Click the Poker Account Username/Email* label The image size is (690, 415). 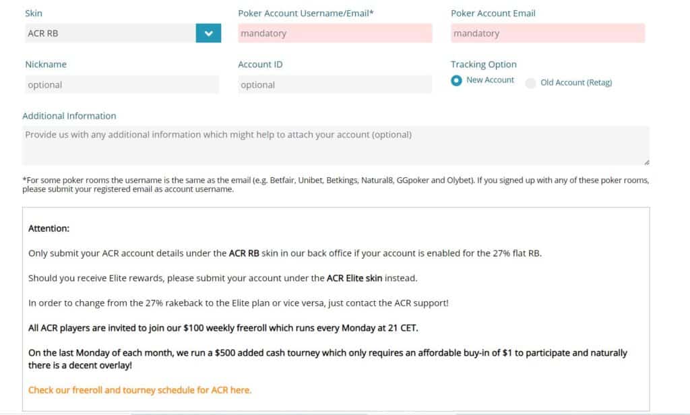pos(305,13)
